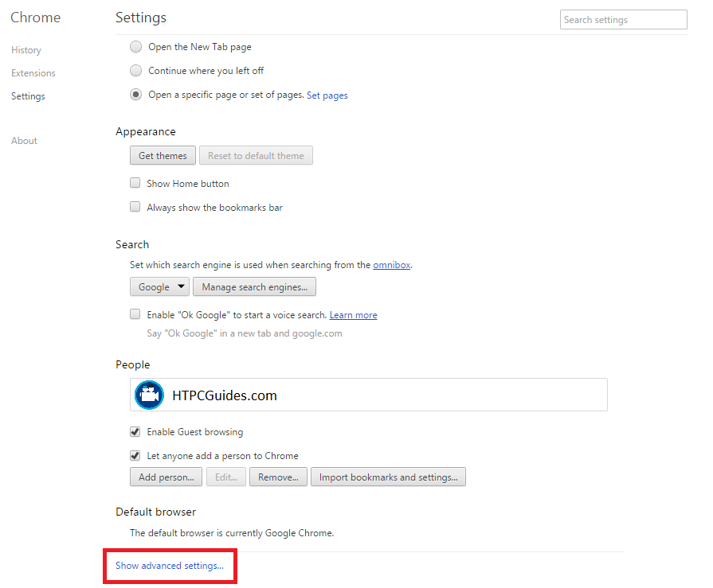The height and width of the screenshot is (588, 713).
Task: Expand Show advanced settings
Action: (170, 566)
